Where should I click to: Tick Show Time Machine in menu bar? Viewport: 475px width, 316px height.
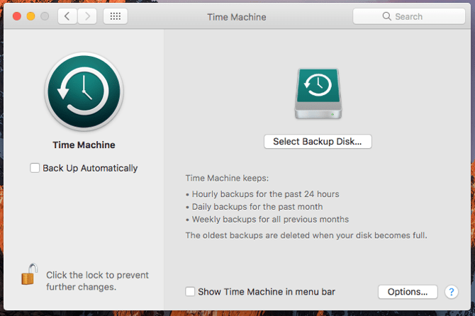click(x=190, y=291)
